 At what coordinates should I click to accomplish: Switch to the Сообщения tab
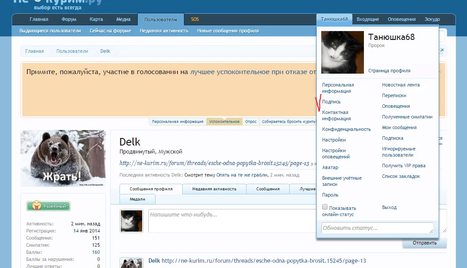268,189
